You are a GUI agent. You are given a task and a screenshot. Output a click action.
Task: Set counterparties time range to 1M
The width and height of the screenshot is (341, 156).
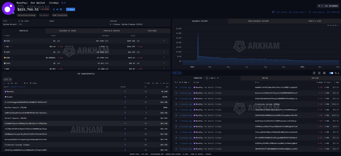point(164,83)
